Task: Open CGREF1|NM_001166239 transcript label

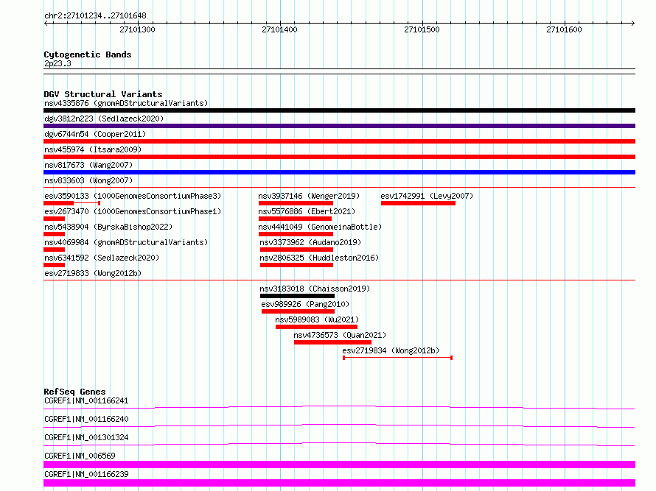Action: [x=86, y=474]
